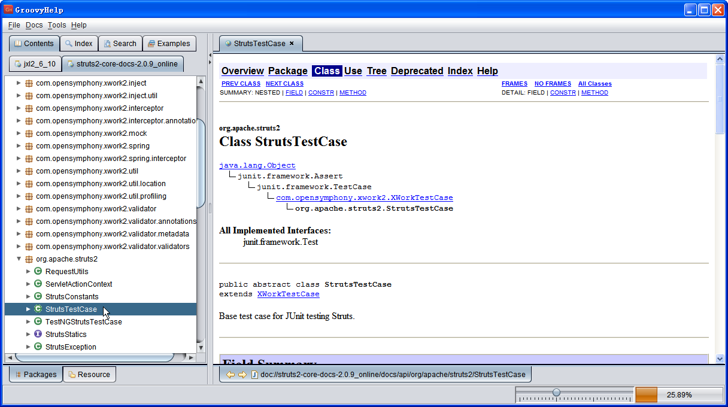
Task: Click the xwork2.mock package icon
Action: [29, 133]
